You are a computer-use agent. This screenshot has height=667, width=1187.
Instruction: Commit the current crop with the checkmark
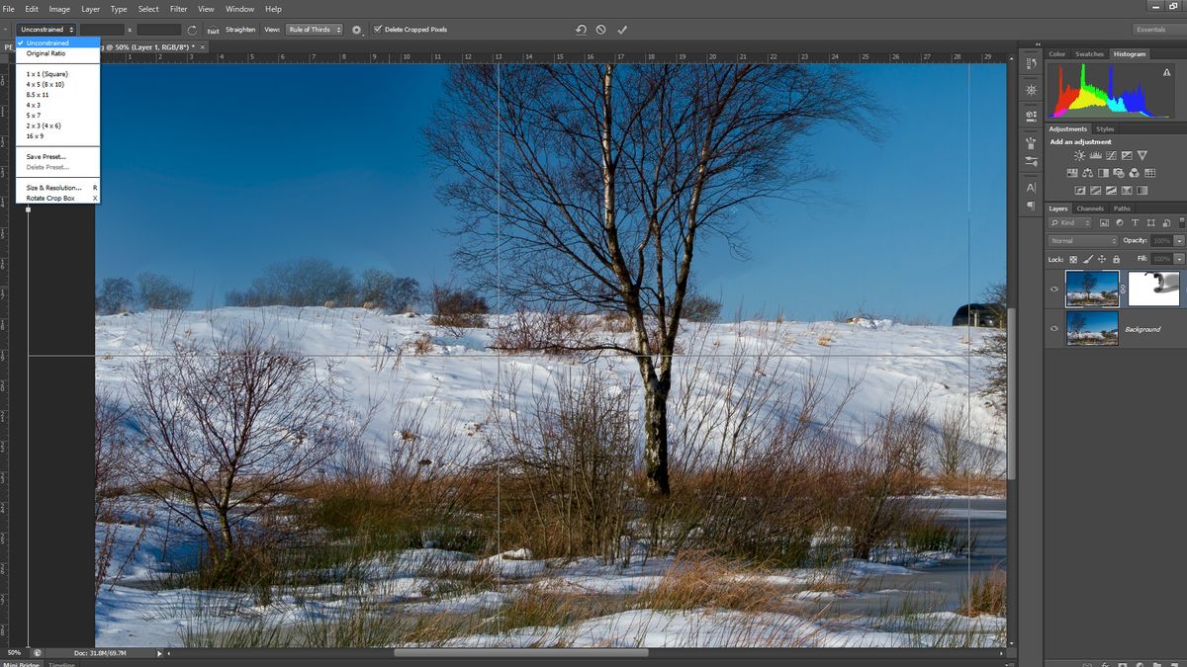click(x=622, y=30)
